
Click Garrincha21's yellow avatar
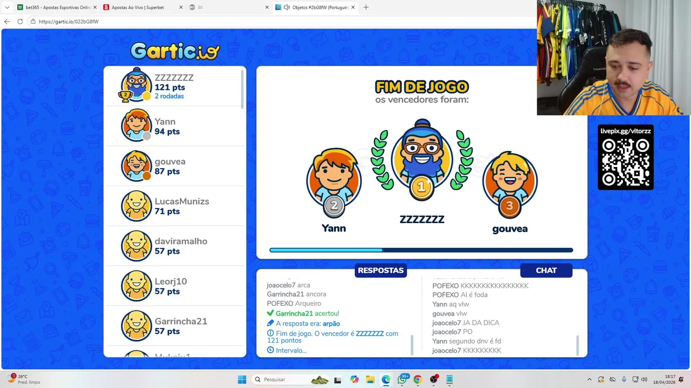point(136,325)
